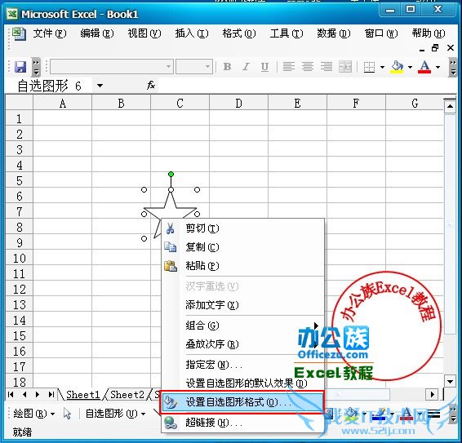The image size is (462, 443).
Task: Choose 粘贴(P) from context menu
Action: coord(242,266)
